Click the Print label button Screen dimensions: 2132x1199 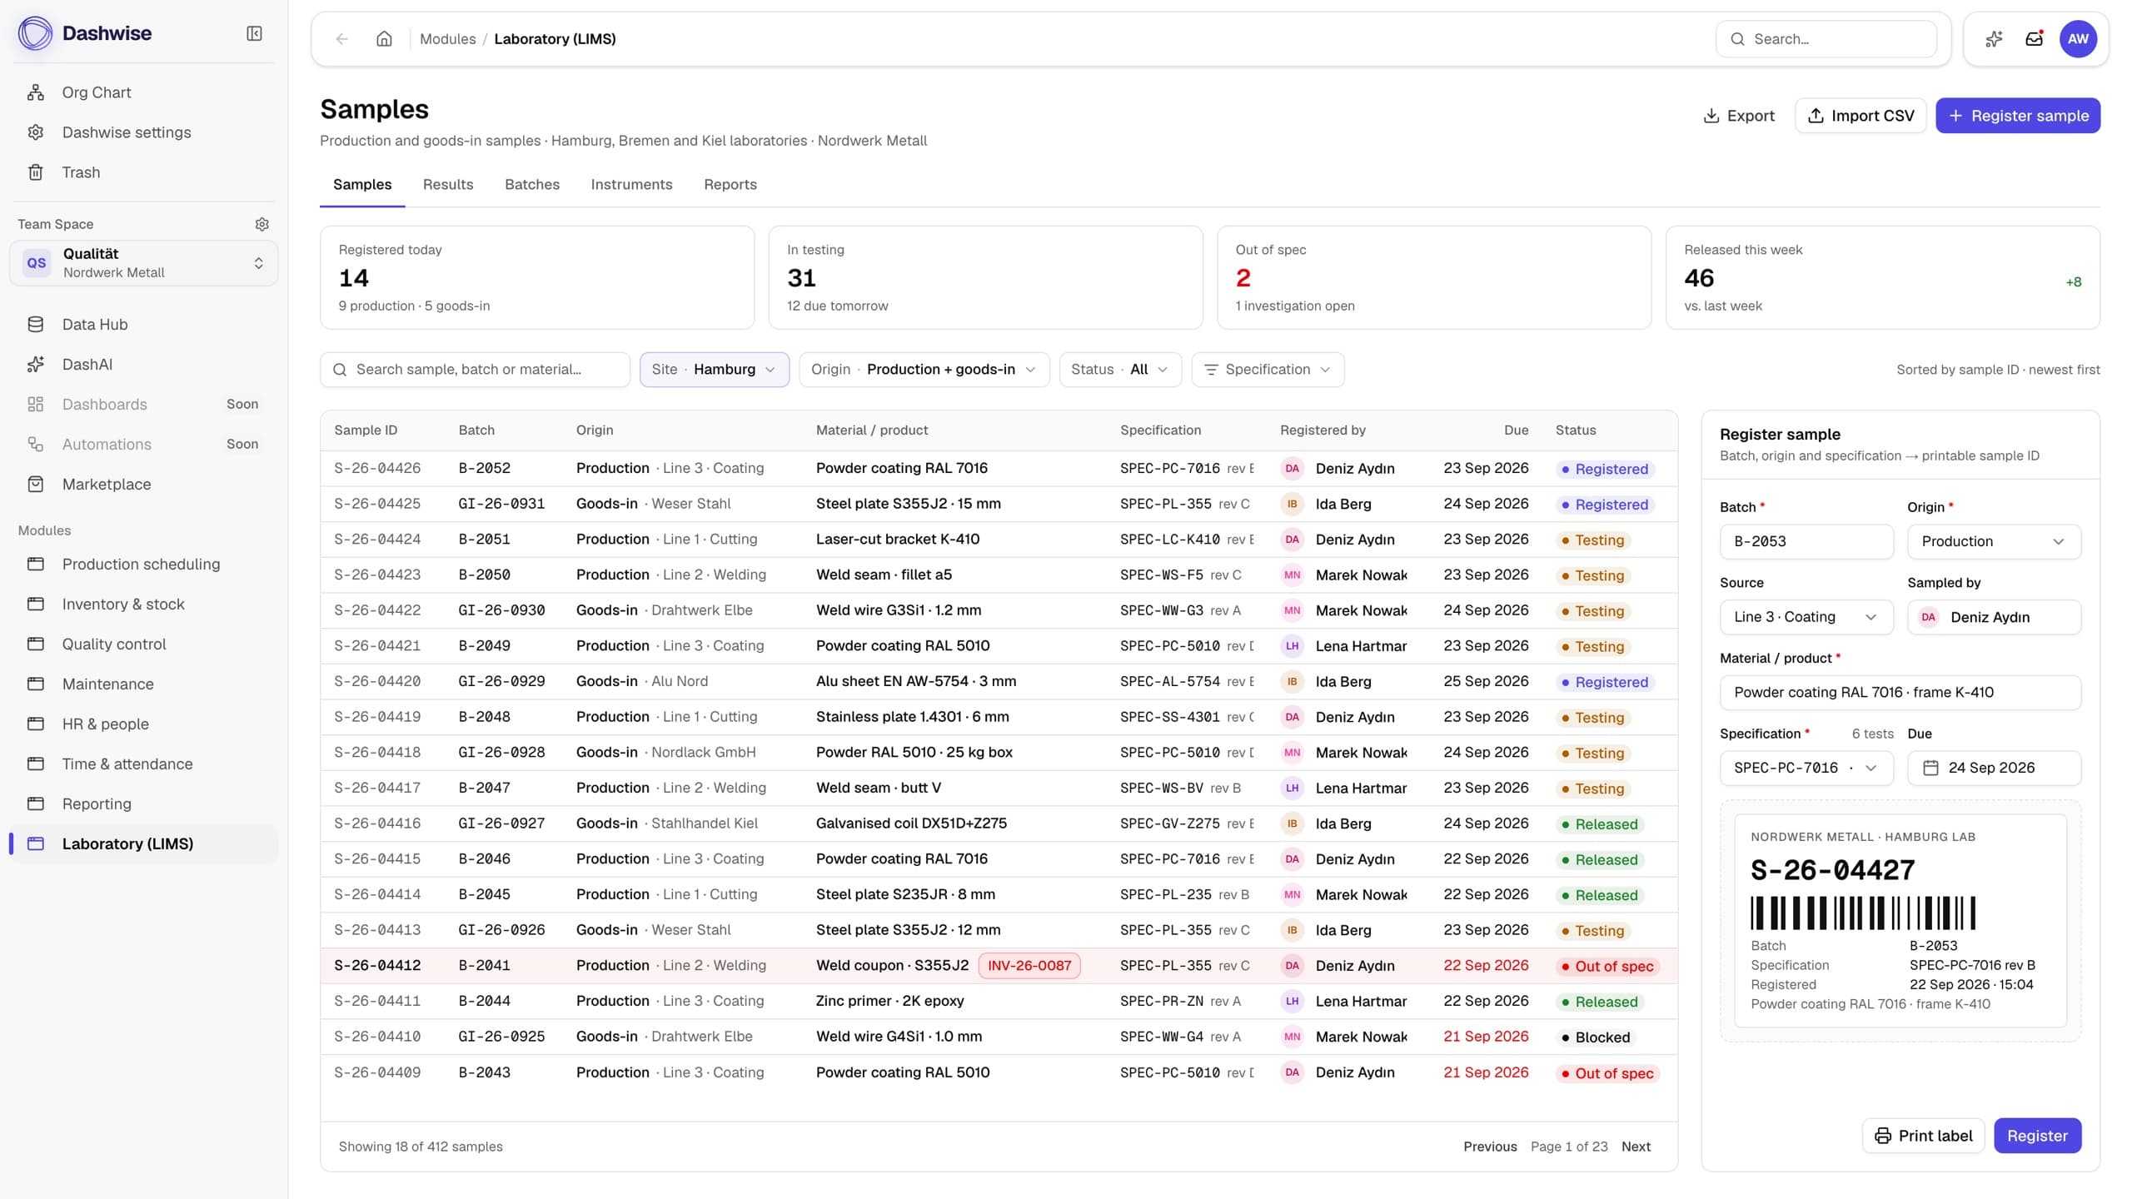1923,1136
